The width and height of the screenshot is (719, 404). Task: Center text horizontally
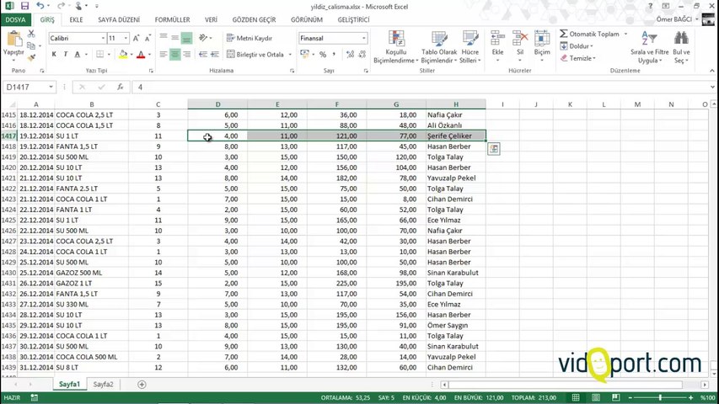point(174,54)
